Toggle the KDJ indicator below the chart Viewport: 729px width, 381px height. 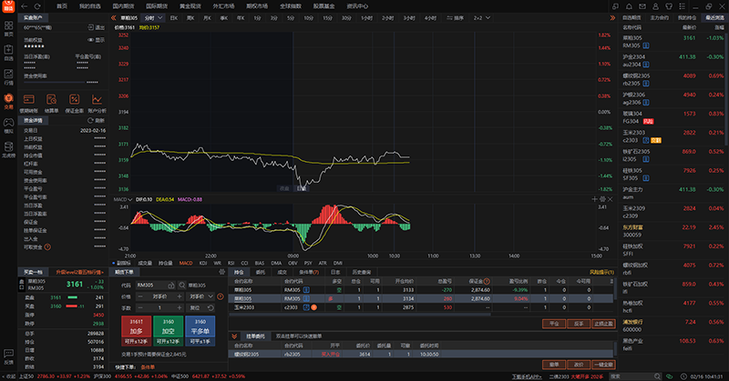201,263
